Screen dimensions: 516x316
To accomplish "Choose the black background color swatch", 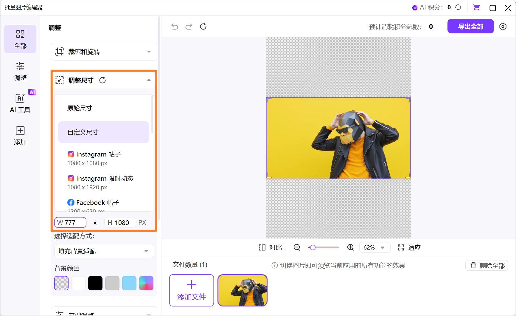I will [95, 283].
